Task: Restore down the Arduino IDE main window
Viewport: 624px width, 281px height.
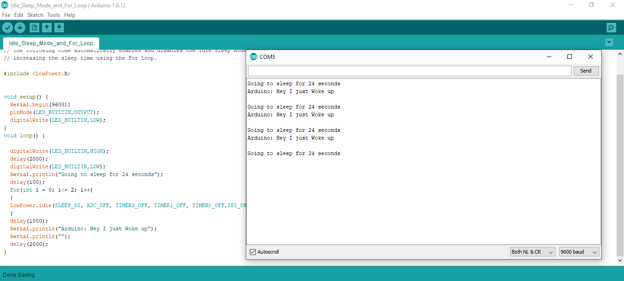Action: coord(592,5)
